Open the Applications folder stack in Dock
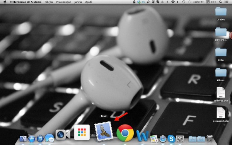Viewport: 232px width, 145px height. 193,139
